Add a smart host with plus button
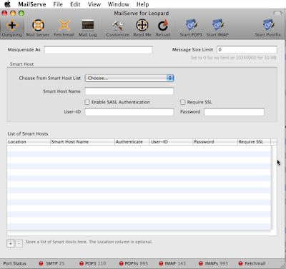This screenshot has height=269, width=286. click(x=11, y=243)
